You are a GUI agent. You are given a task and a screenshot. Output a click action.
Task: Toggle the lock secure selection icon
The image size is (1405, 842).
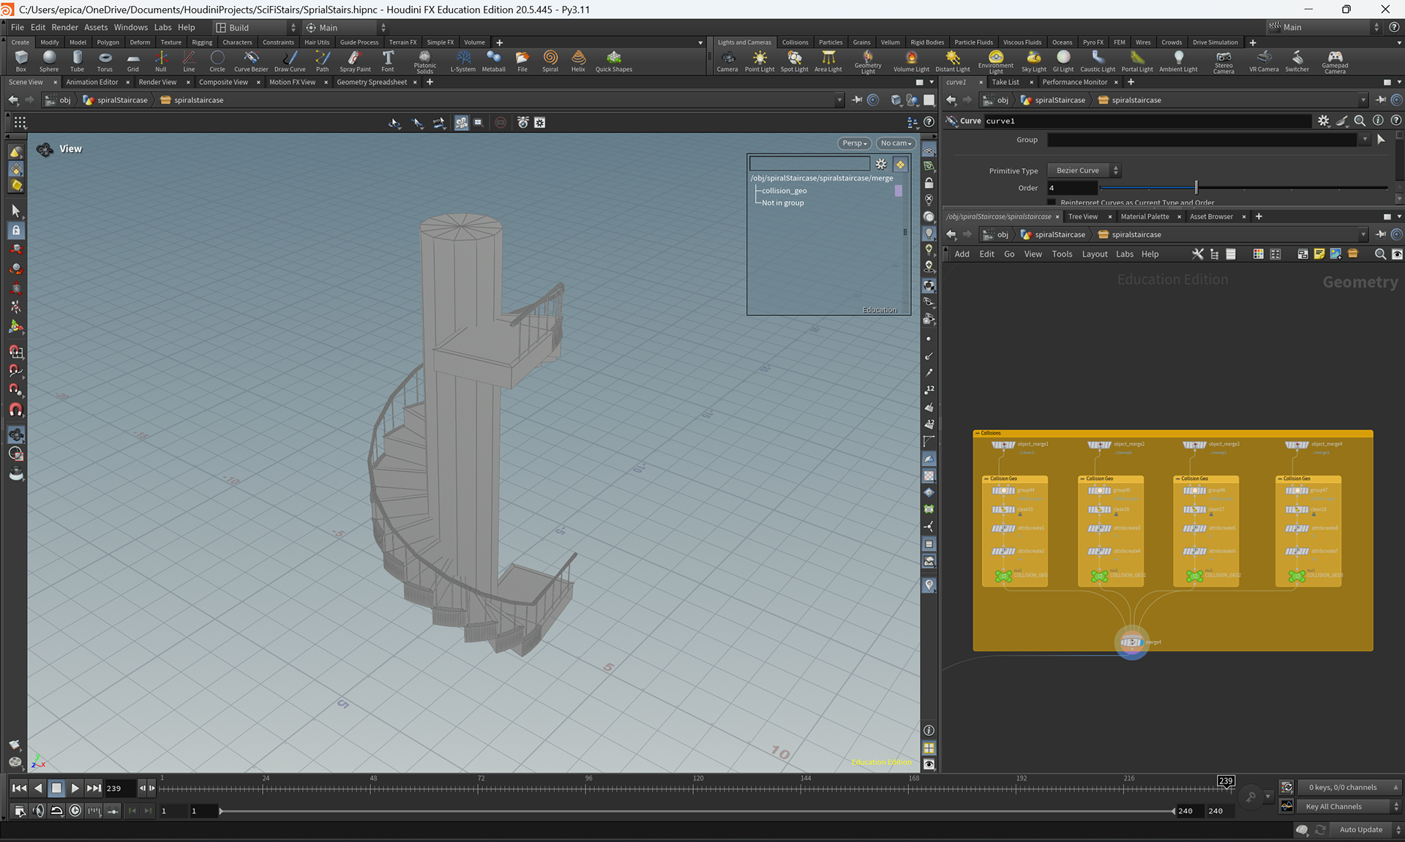[x=15, y=230]
